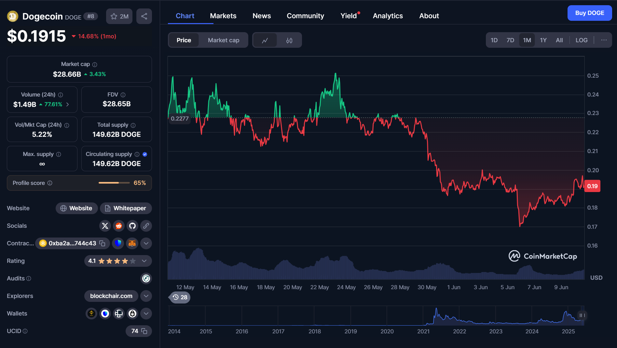The height and width of the screenshot is (348, 617).
Task: Open chart more options ellipsis
Action: click(x=604, y=40)
